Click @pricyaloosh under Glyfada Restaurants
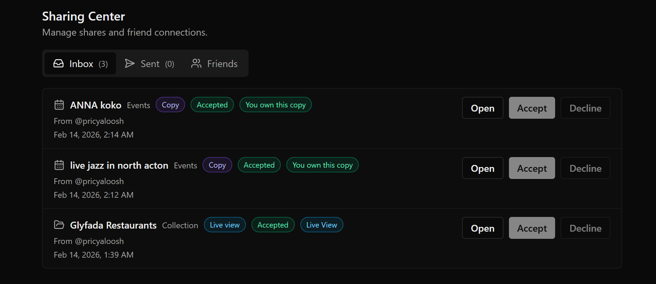The height and width of the screenshot is (284, 656). [99, 241]
